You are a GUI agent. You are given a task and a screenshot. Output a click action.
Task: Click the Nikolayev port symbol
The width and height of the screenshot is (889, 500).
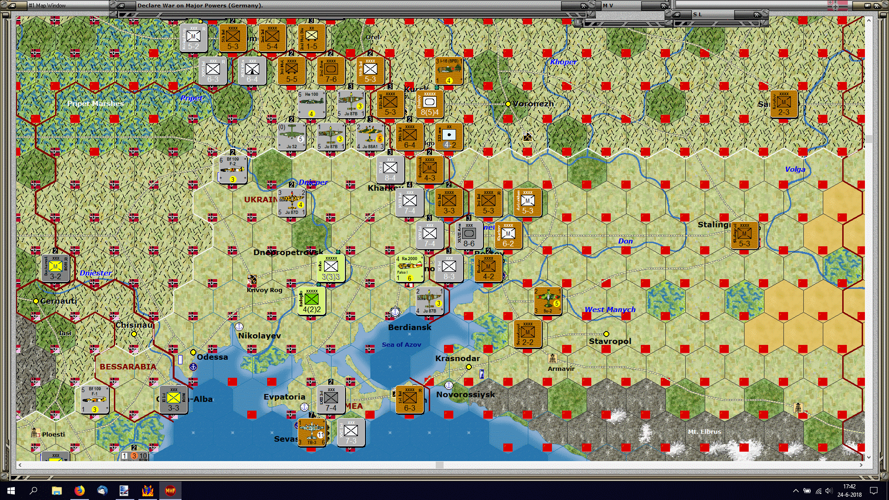239,327
